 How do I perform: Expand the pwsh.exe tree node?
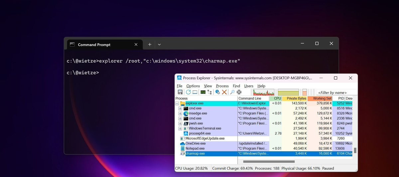coord(180,123)
